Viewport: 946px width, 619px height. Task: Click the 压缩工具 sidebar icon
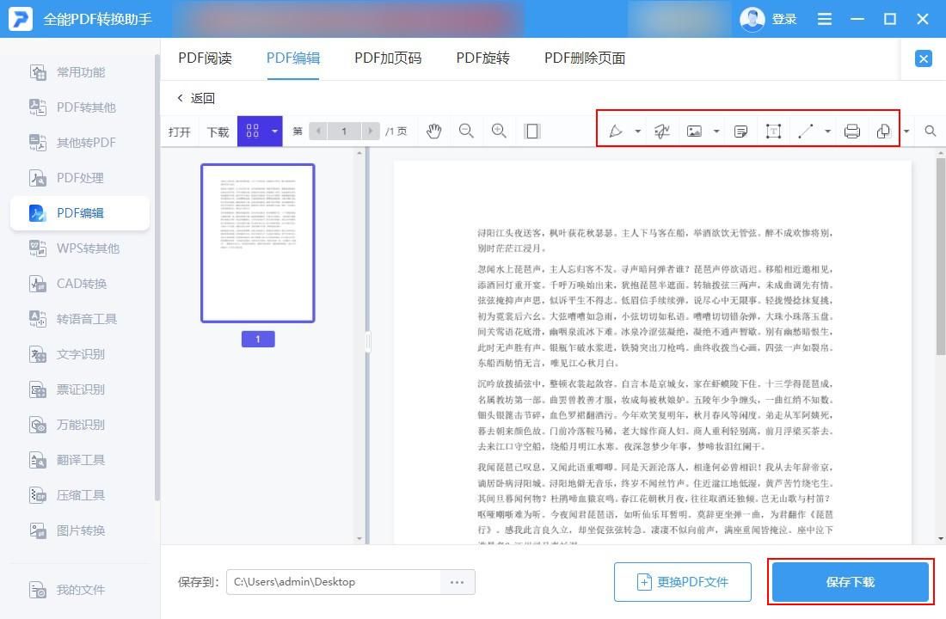pos(37,495)
